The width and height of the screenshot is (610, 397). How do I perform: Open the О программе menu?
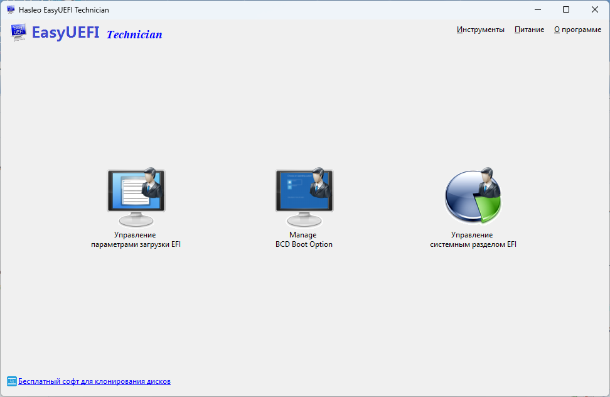click(x=577, y=30)
